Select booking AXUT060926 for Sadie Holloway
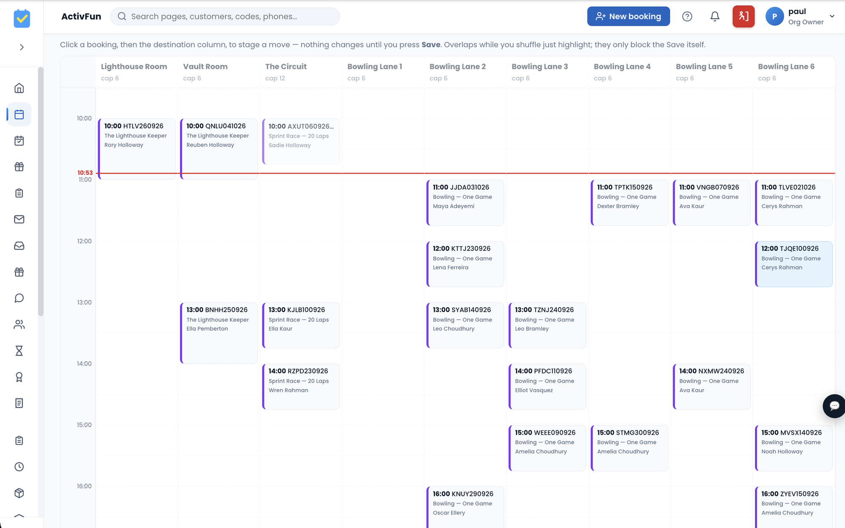 [301, 142]
